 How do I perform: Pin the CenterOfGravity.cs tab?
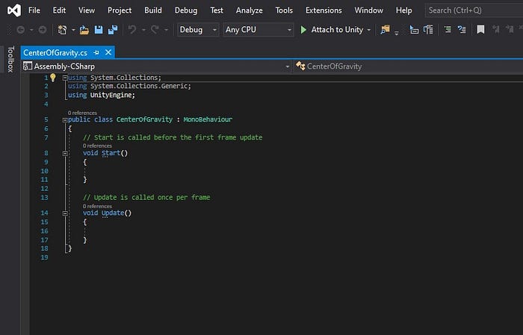click(x=96, y=53)
